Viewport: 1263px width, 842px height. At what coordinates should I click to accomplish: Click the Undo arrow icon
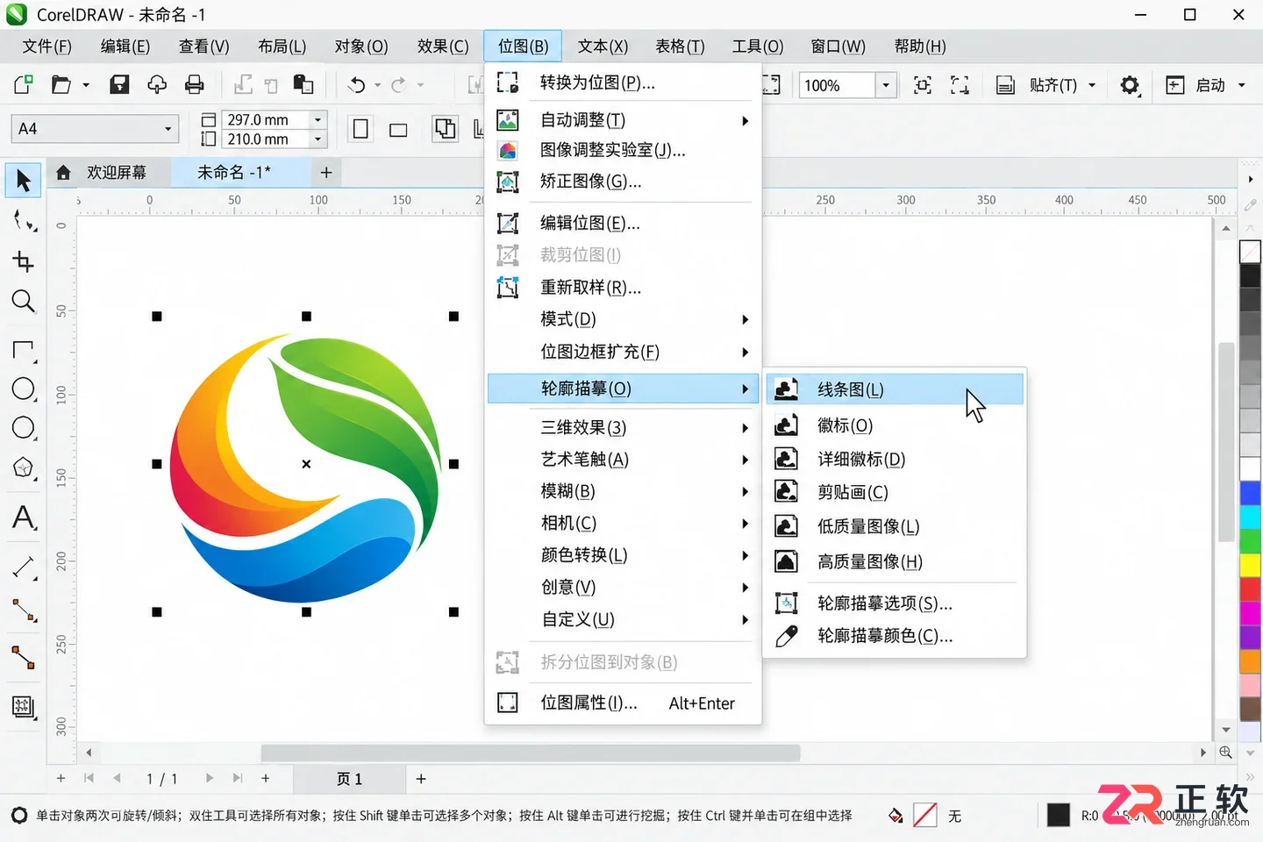pos(356,85)
